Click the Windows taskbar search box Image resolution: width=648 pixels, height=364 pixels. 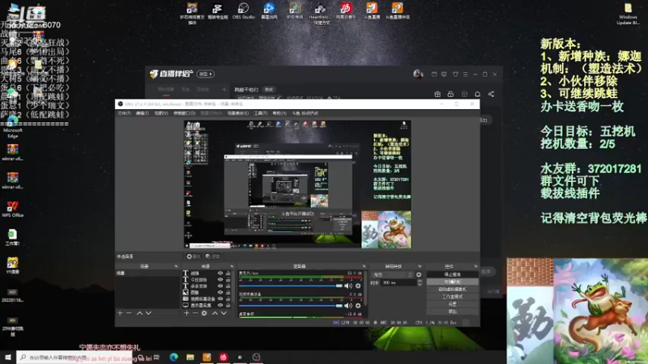75,358
